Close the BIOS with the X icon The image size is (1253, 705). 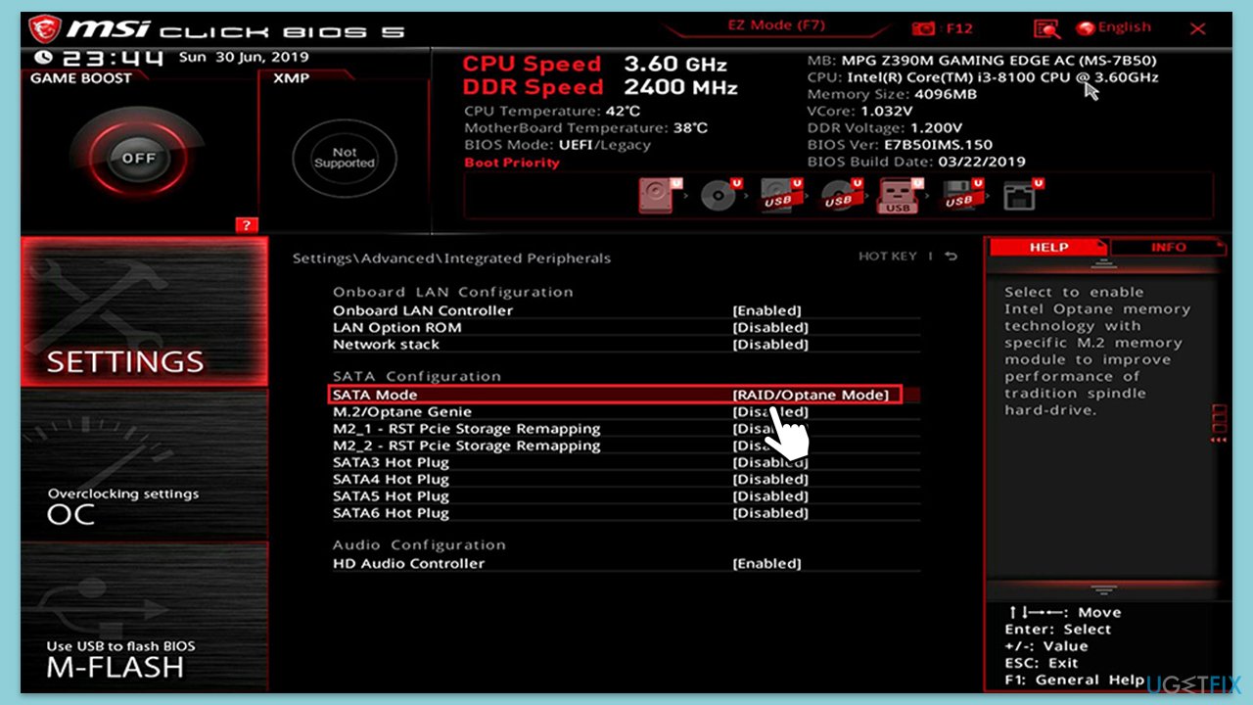pos(1197,29)
